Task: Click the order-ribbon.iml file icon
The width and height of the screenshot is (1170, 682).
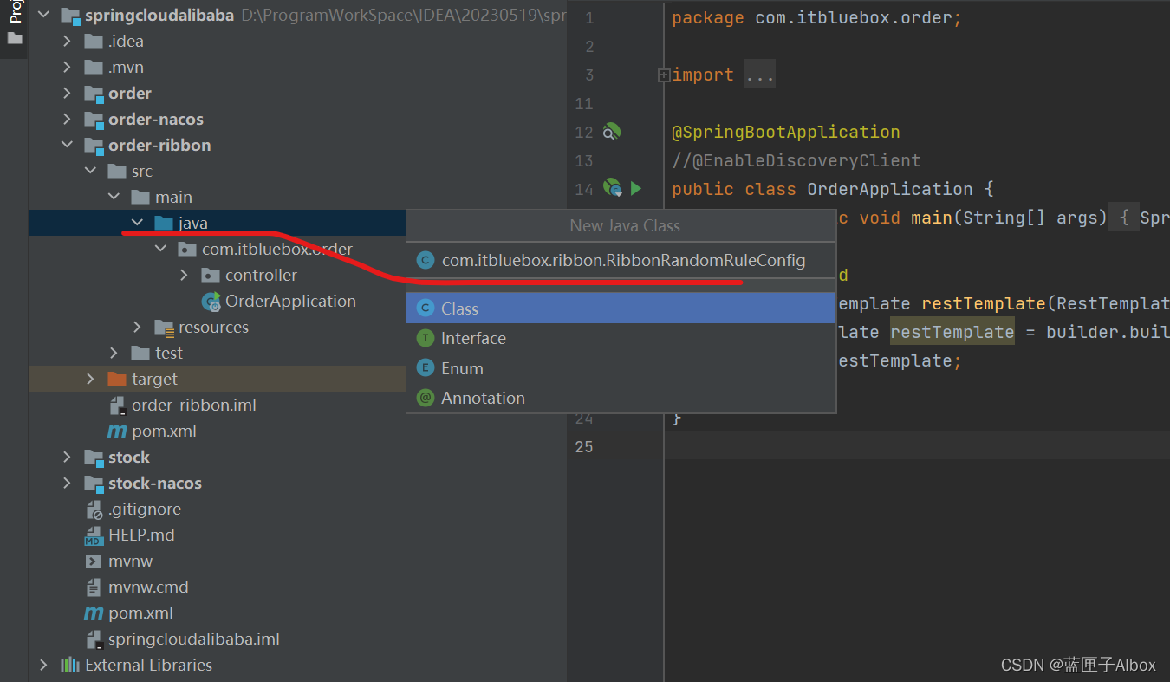Action: 118,406
